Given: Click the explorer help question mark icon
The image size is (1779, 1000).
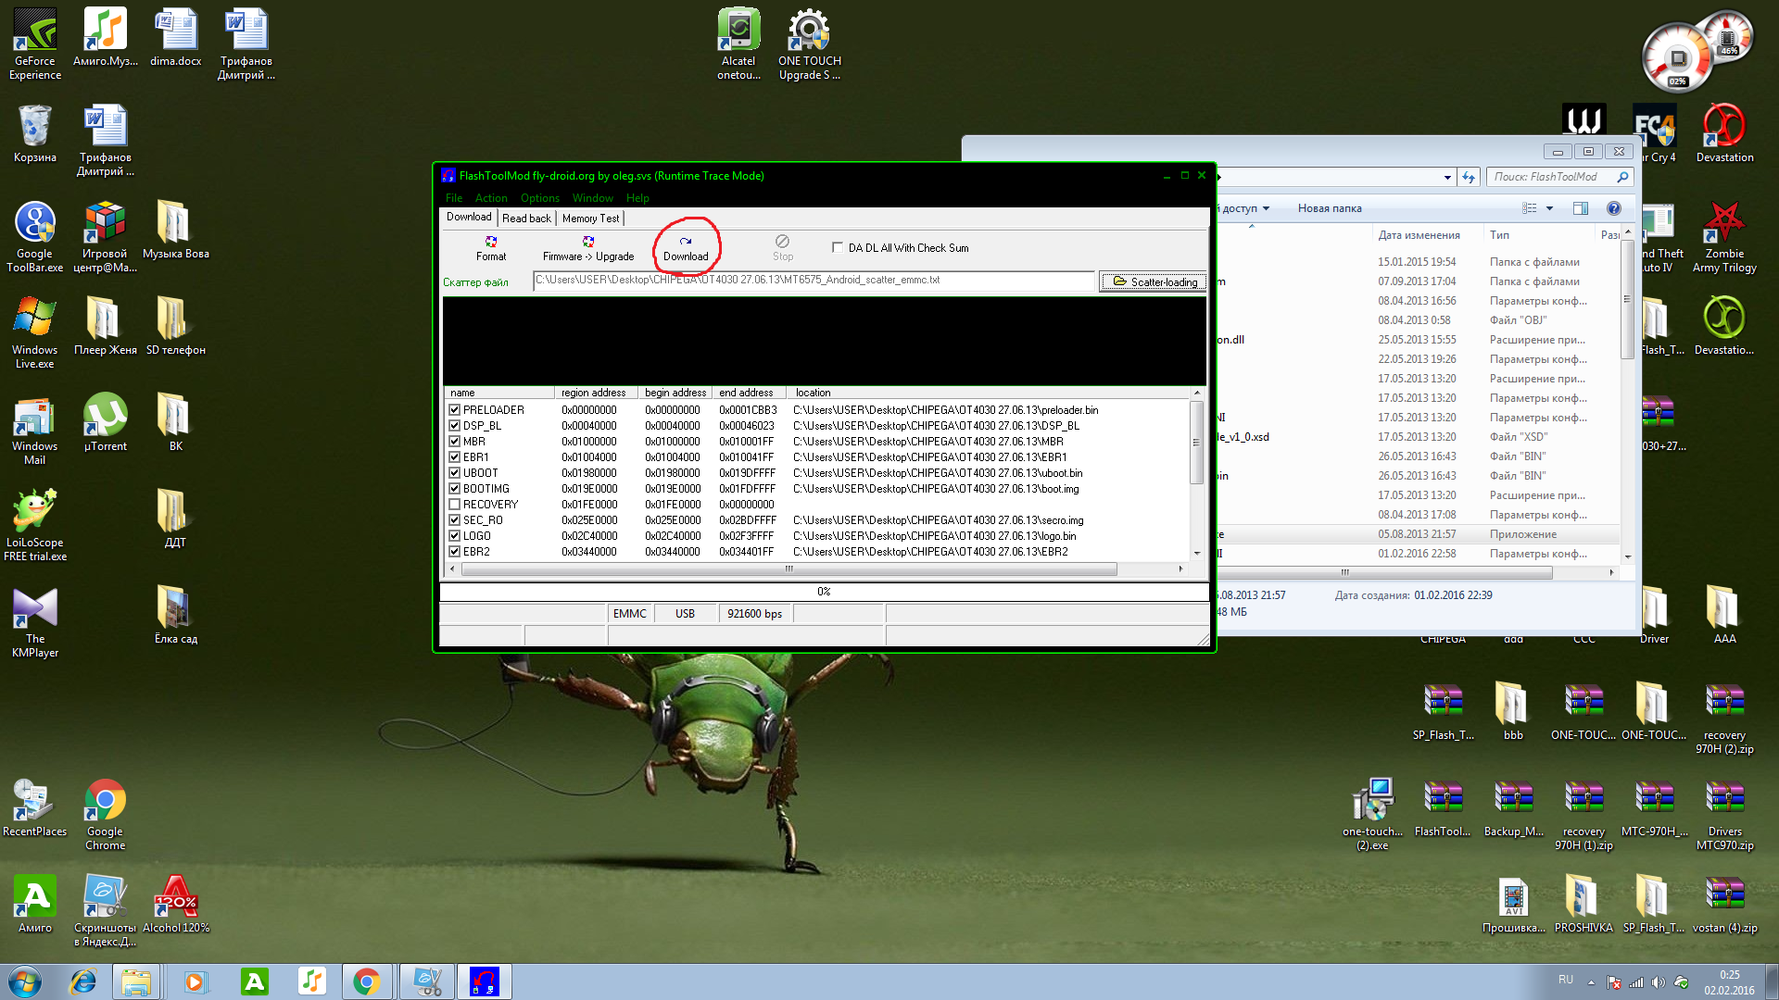Looking at the screenshot, I should (x=1614, y=208).
